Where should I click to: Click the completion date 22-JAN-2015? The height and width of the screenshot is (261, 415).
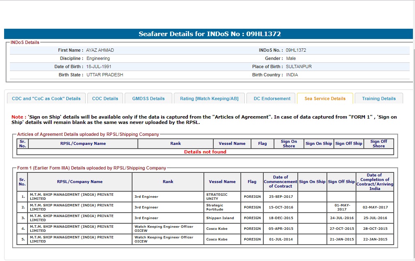click(x=374, y=239)
